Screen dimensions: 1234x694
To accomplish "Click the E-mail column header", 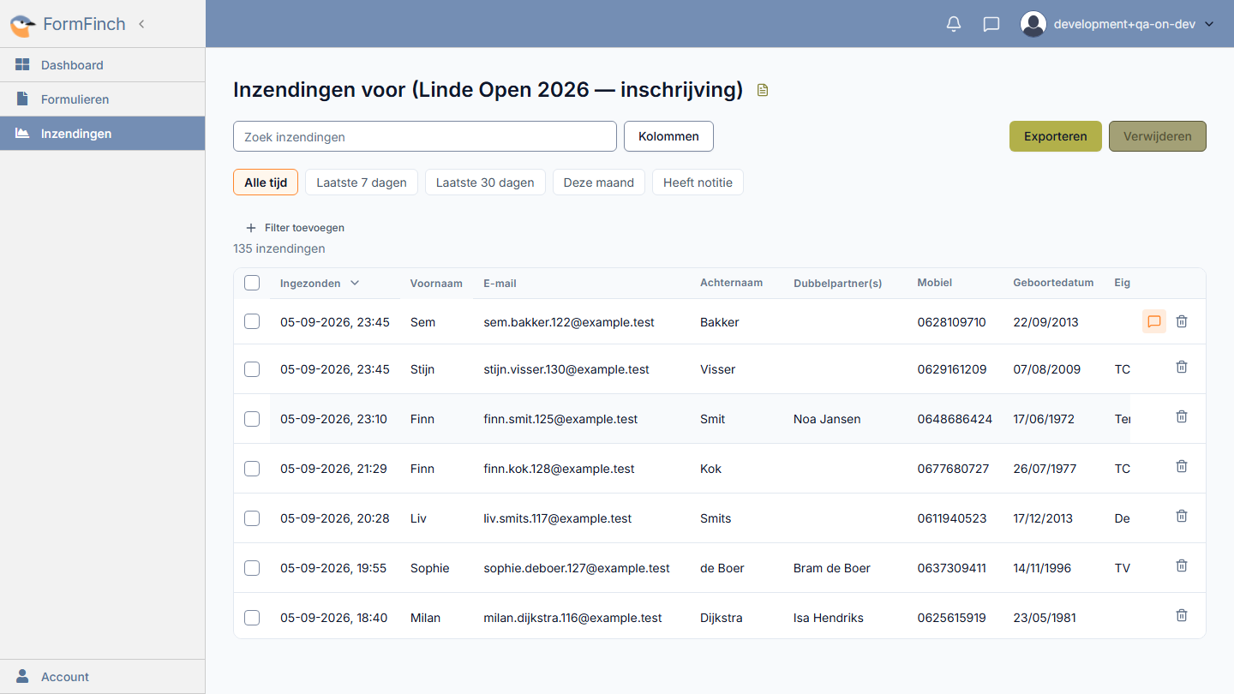I will coord(500,284).
